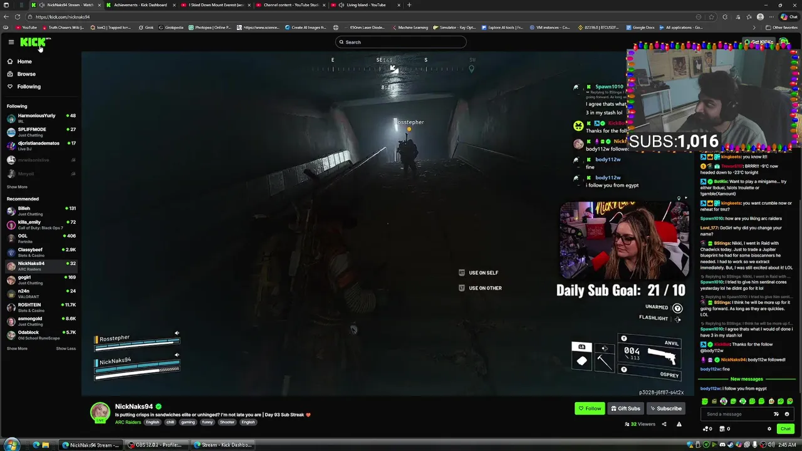Open Billeh recommended channel
The image size is (802, 451).
pyautogui.click(x=41, y=210)
